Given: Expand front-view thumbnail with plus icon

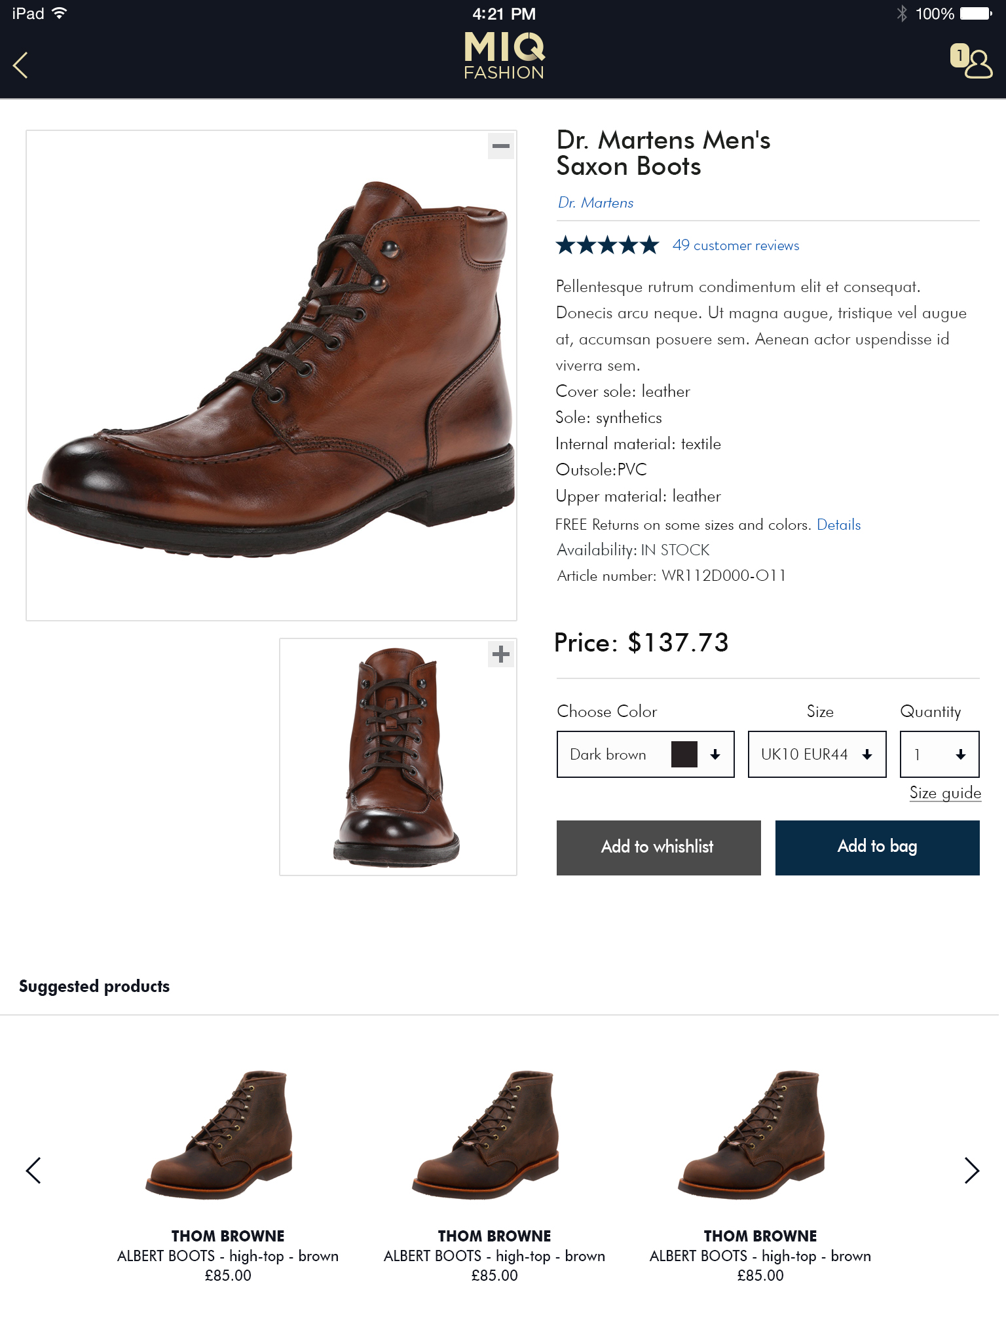Looking at the screenshot, I should [x=501, y=654].
